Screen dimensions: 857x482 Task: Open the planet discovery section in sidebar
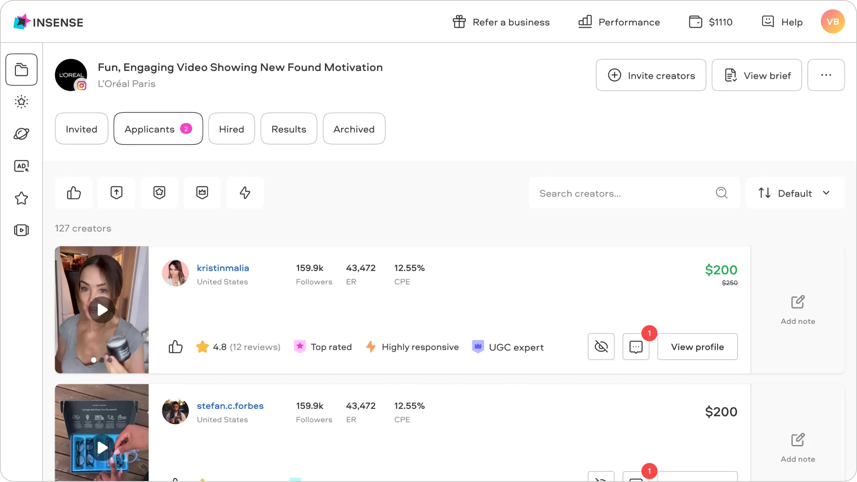pyautogui.click(x=22, y=134)
